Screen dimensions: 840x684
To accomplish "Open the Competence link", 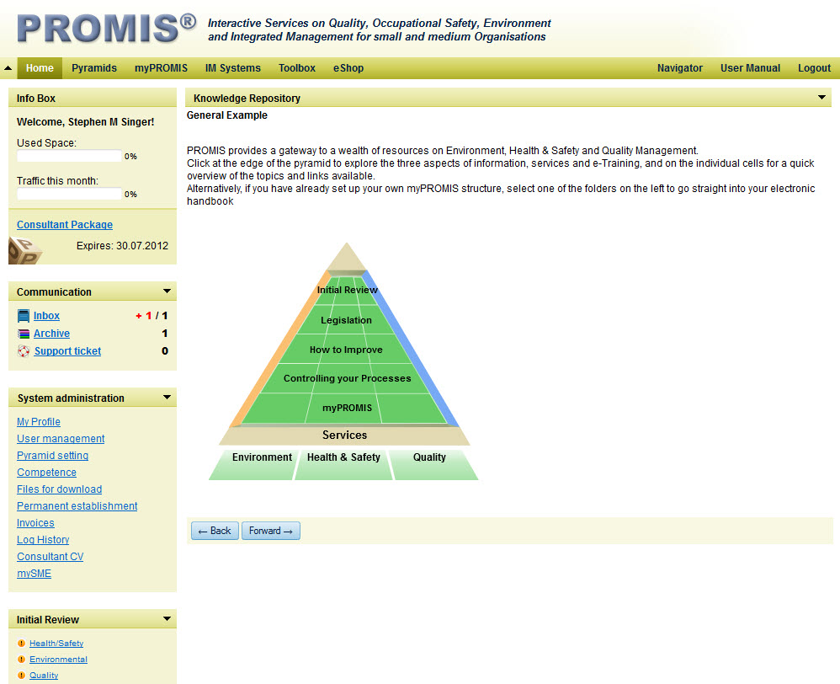I will pyautogui.click(x=46, y=473).
